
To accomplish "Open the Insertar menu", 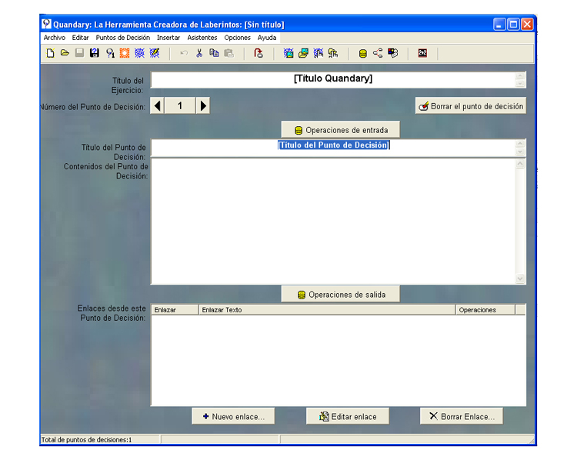I will tap(168, 38).
